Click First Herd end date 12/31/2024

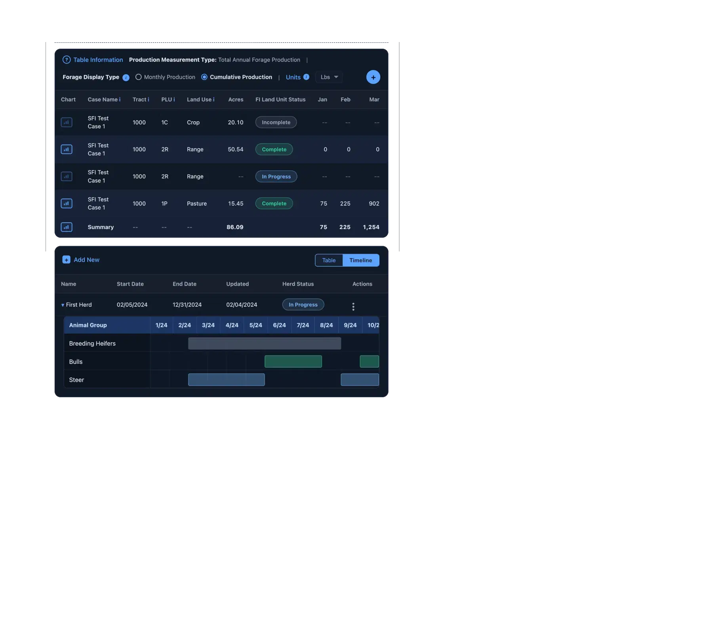187,304
